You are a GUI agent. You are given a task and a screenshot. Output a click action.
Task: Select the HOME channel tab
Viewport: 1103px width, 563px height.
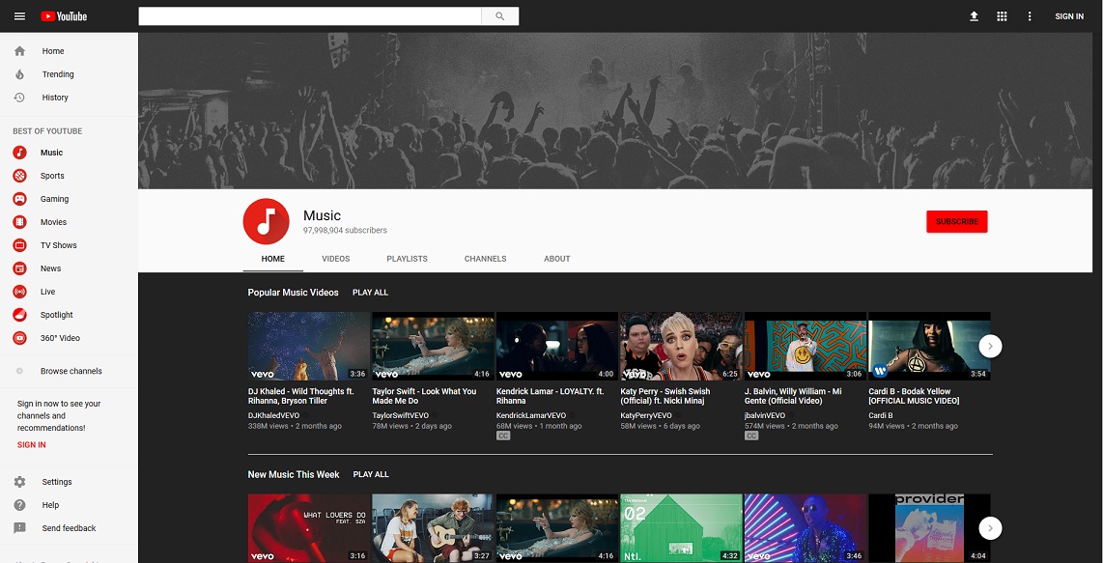[x=273, y=259]
